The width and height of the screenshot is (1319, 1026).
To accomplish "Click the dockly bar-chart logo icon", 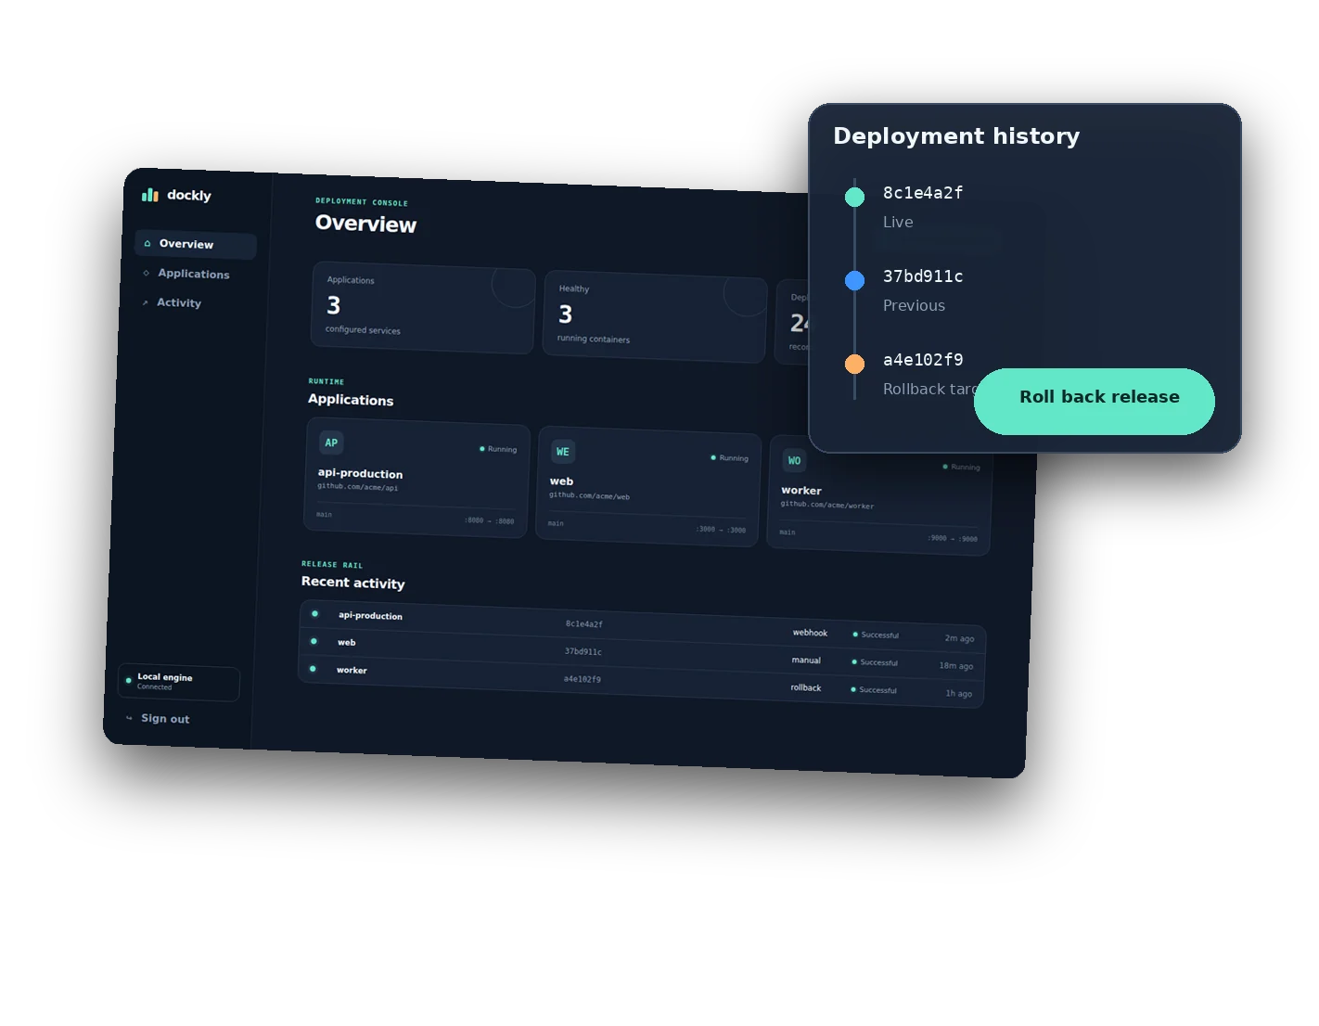I will pyautogui.click(x=150, y=195).
